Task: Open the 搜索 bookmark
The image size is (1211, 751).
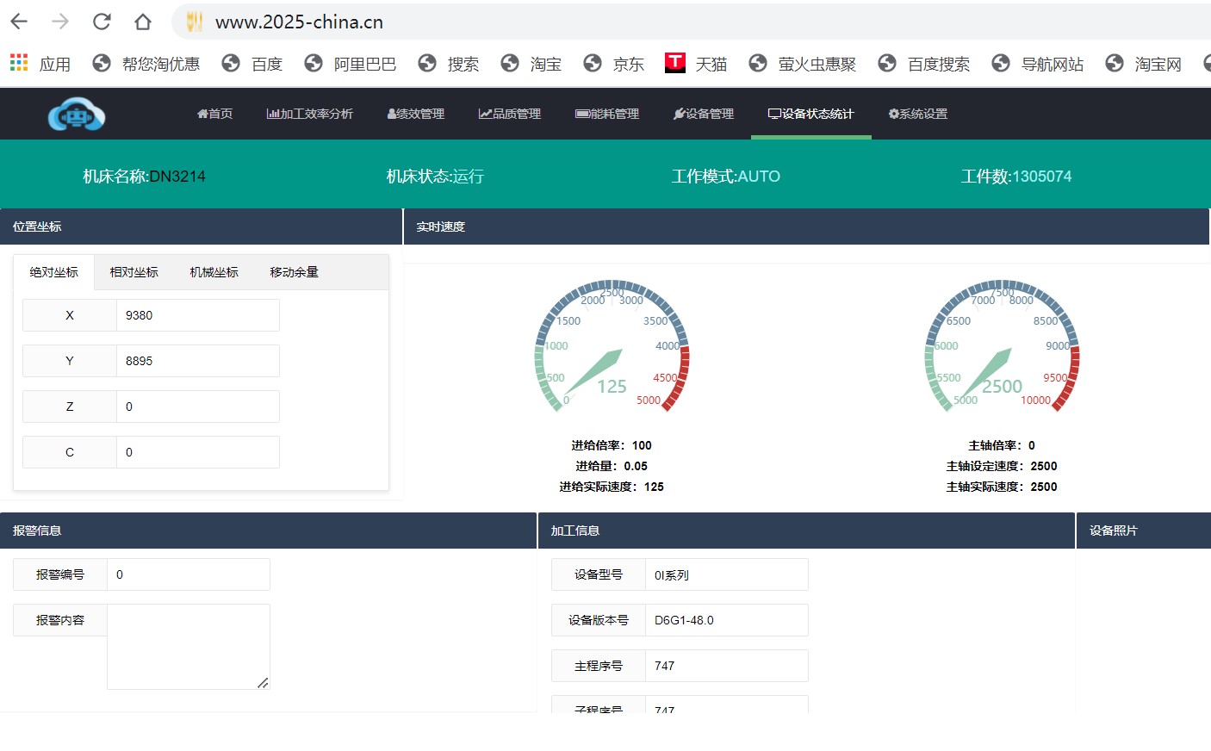Action: click(449, 64)
